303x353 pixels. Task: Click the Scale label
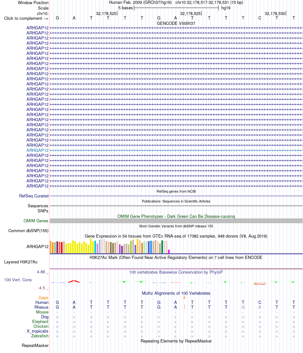(x=43, y=8)
